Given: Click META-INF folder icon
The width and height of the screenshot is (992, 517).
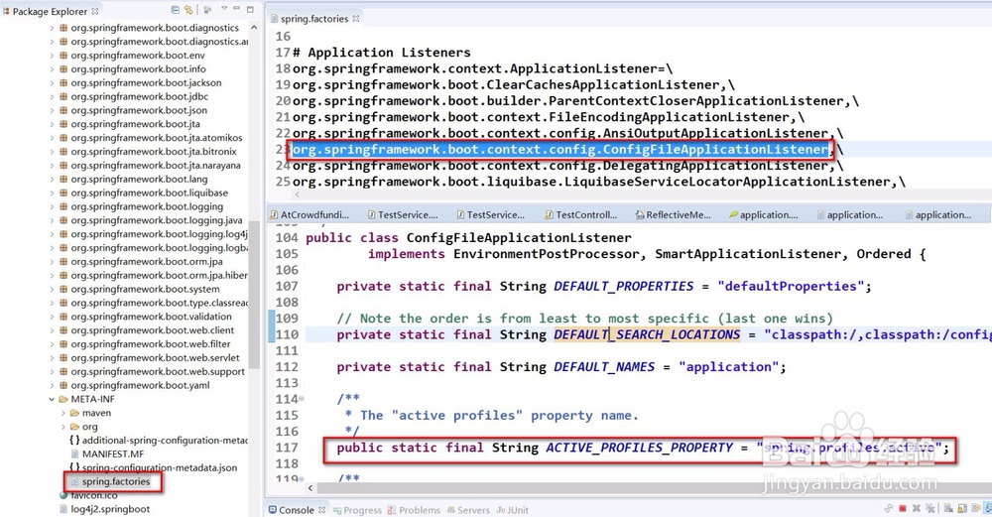Looking at the screenshot, I should (63, 399).
